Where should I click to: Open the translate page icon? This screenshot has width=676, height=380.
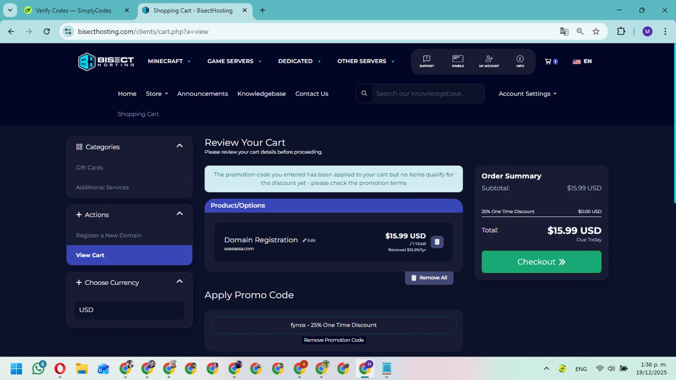[x=564, y=32]
